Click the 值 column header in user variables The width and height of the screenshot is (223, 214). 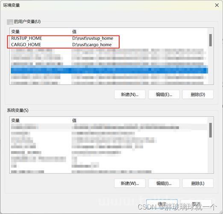pos(74,32)
